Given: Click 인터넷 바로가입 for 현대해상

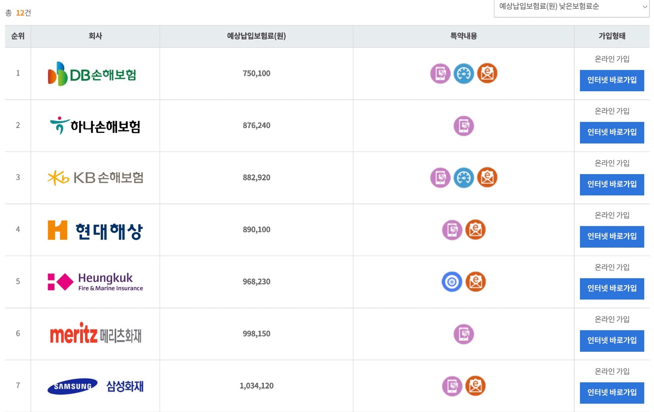Looking at the screenshot, I should pos(612,237).
